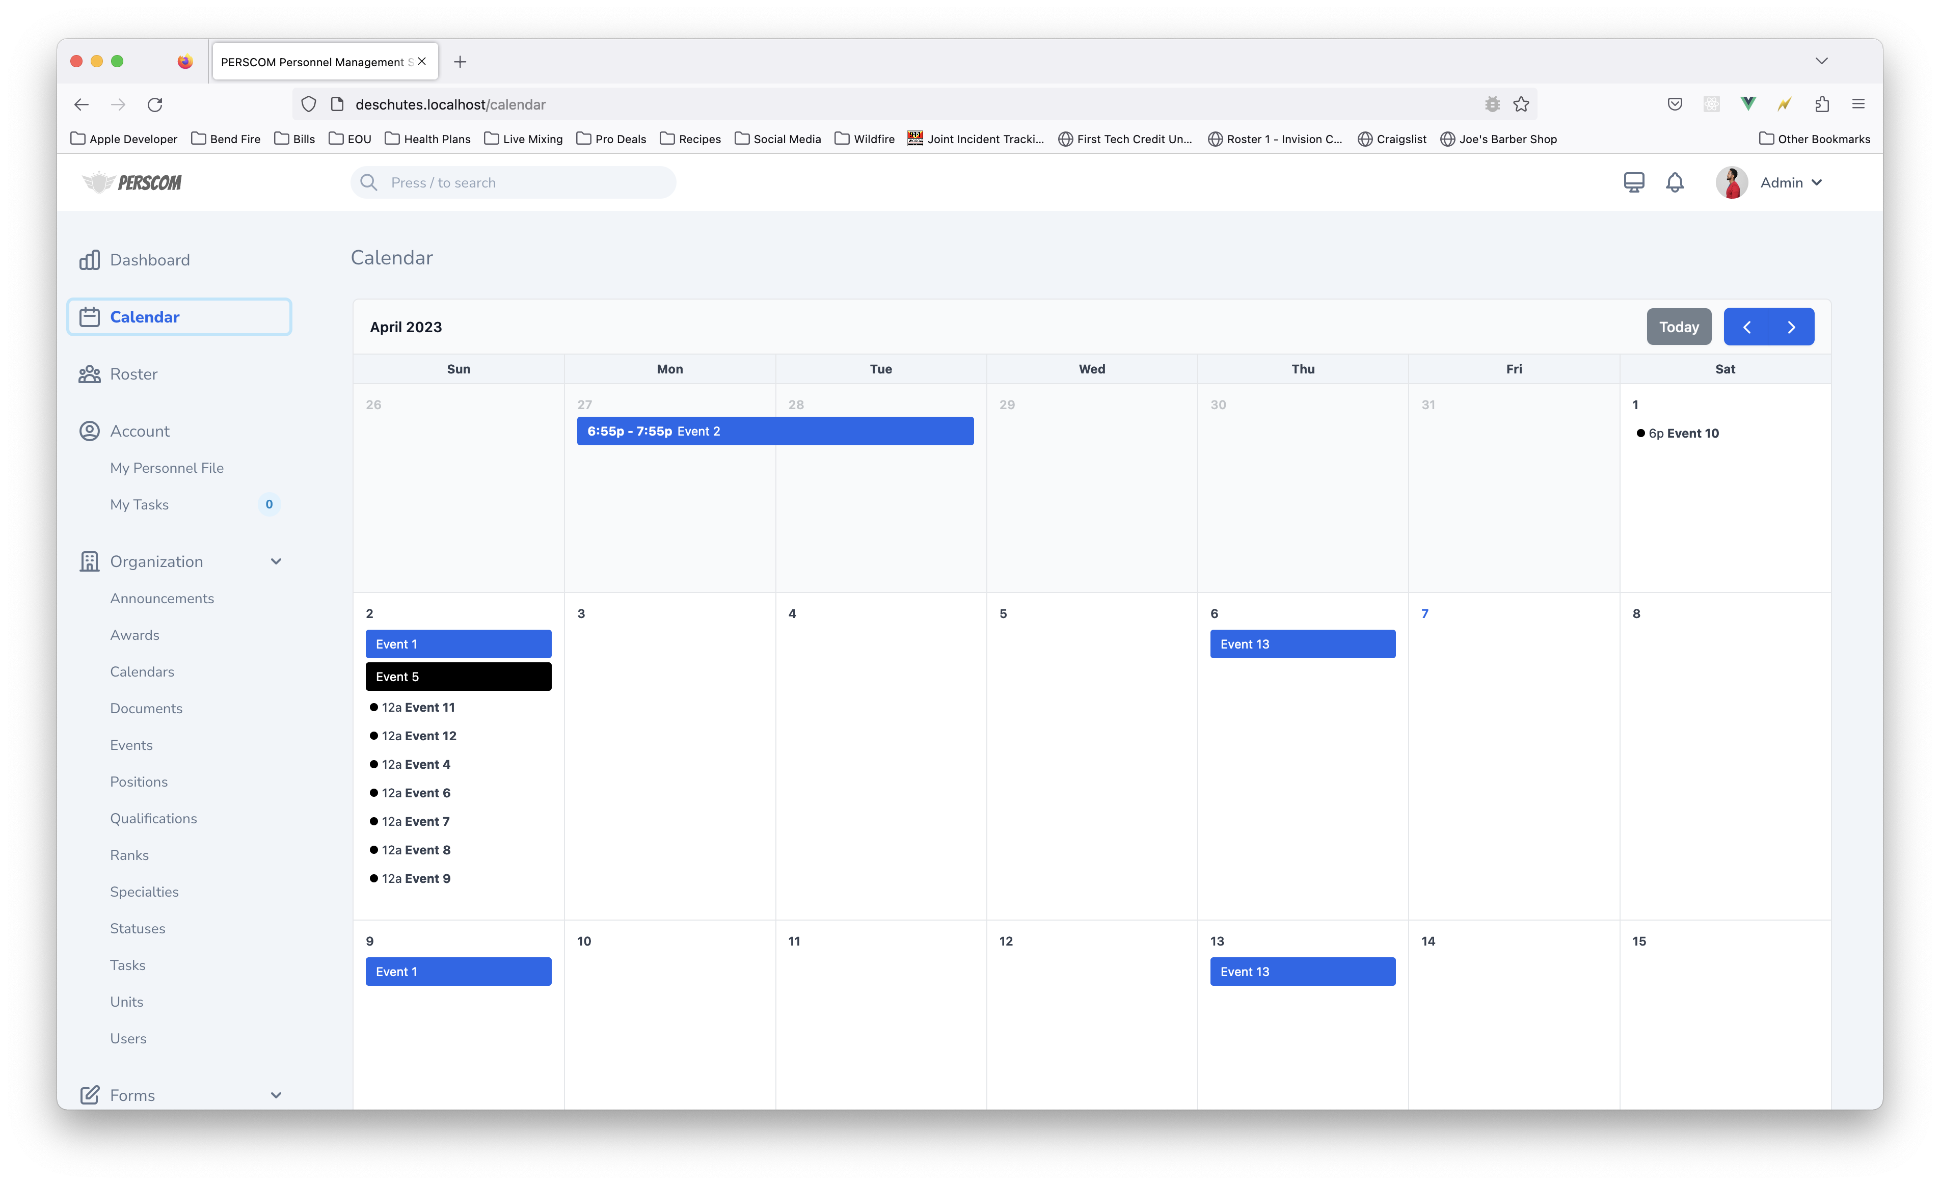
Task: Open the My Tasks menu item
Action: [x=140, y=505]
